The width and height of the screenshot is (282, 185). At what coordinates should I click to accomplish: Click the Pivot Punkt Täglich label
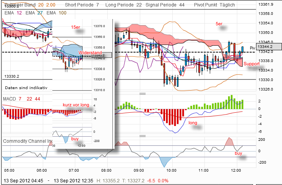point(214,5)
